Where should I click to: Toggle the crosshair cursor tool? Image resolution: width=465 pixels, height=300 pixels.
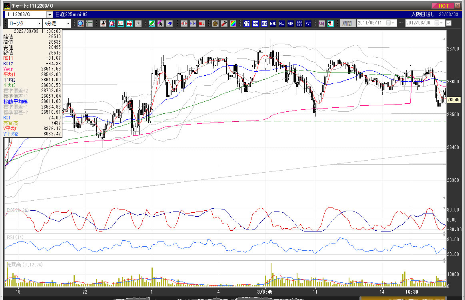coord(90,24)
